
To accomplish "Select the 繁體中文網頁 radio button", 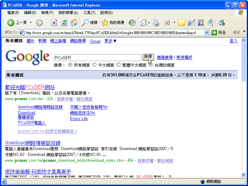I will (x=119, y=65).
